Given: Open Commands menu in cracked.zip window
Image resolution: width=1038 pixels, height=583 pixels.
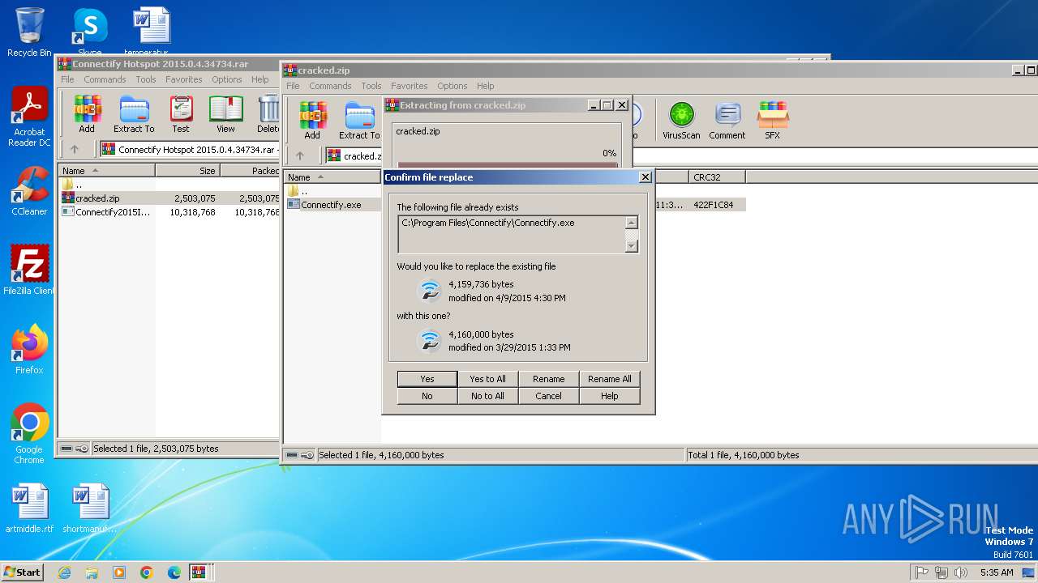Looking at the screenshot, I should tap(330, 86).
